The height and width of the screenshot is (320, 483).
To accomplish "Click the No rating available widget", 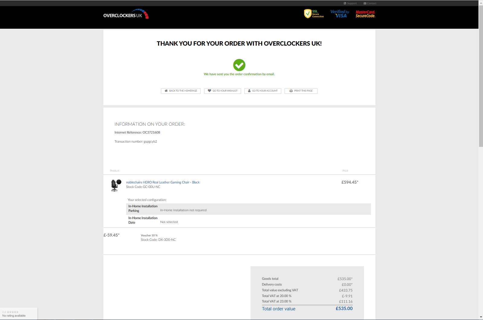I will pyautogui.click(x=19, y=314).
